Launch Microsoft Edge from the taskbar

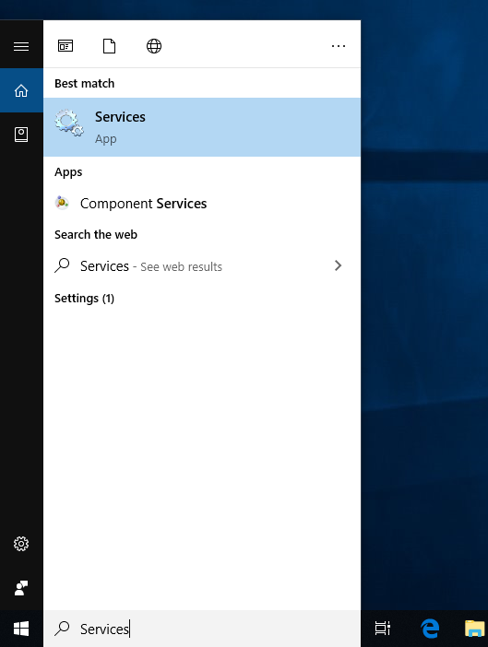[x=430, y=629]
